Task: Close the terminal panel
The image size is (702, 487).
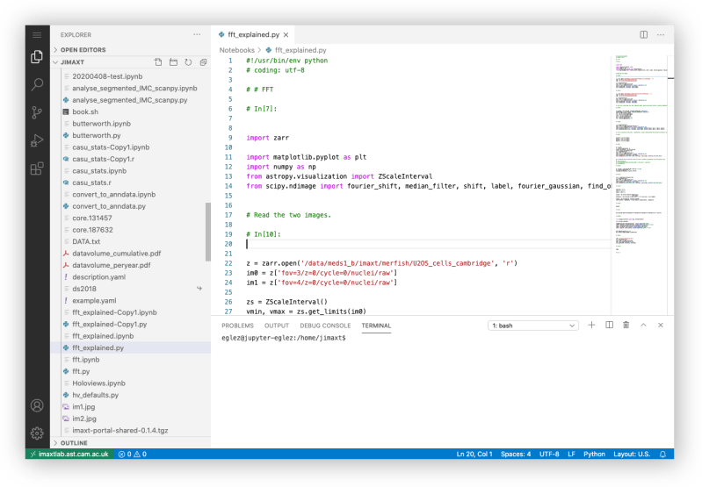Action: point(661,326)
